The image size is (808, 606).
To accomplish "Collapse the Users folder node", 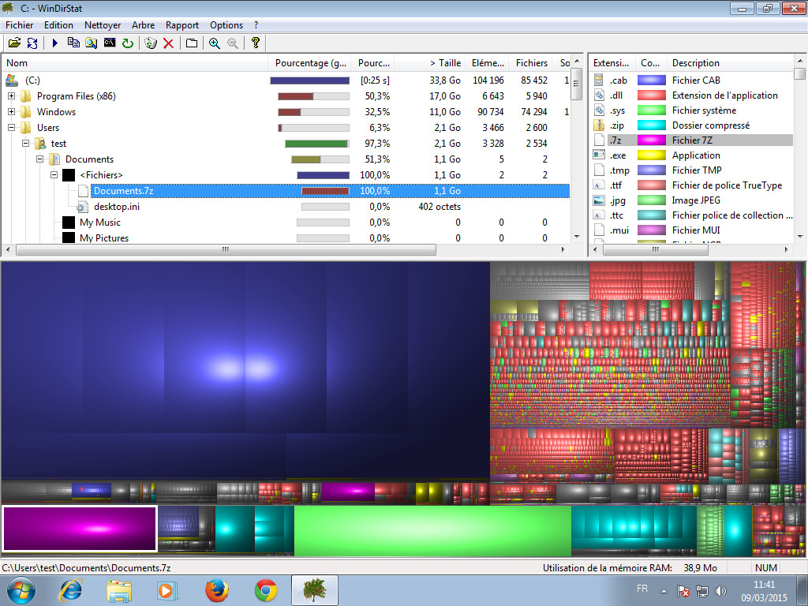I will coord(12,128).
